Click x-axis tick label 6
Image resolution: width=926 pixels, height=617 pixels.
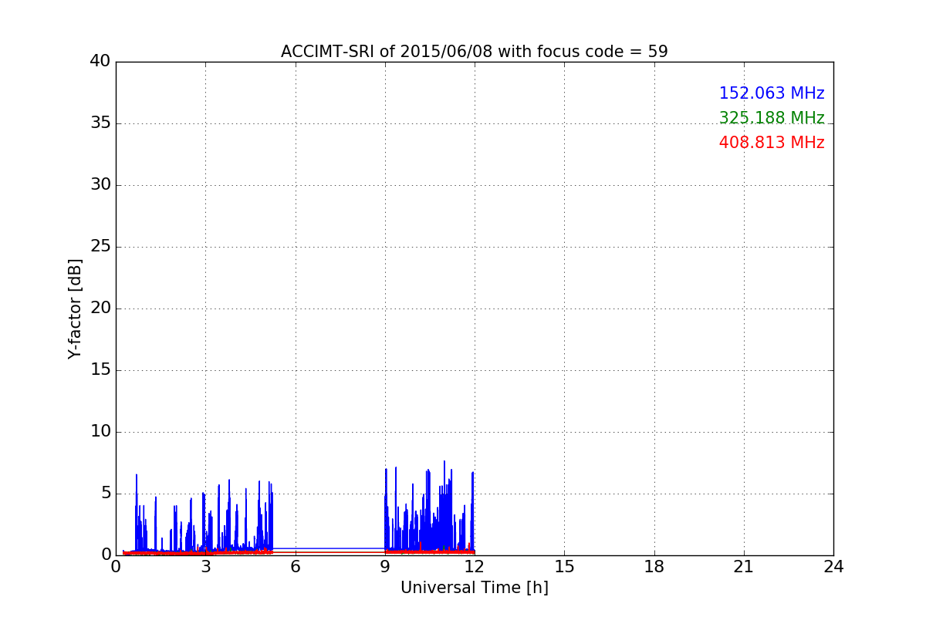(x=295, y=567)
